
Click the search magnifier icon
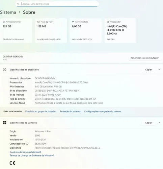click(x=18, y=4)
